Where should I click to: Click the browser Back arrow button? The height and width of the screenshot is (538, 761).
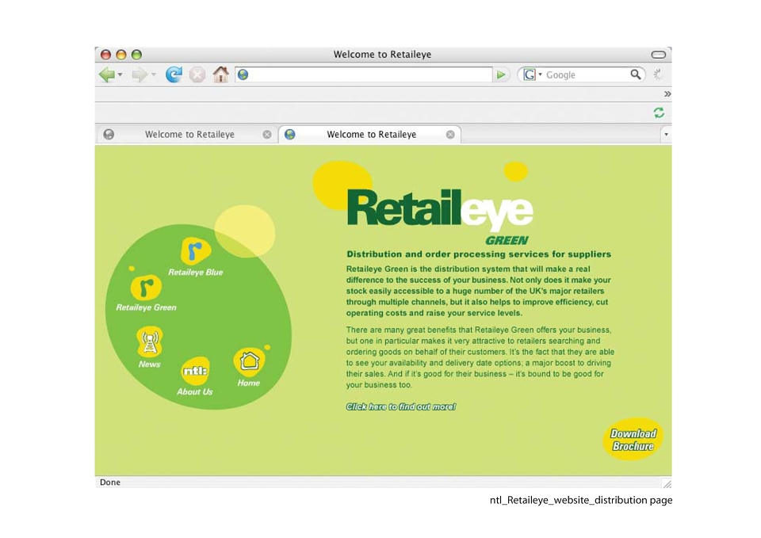coord(107,74)
